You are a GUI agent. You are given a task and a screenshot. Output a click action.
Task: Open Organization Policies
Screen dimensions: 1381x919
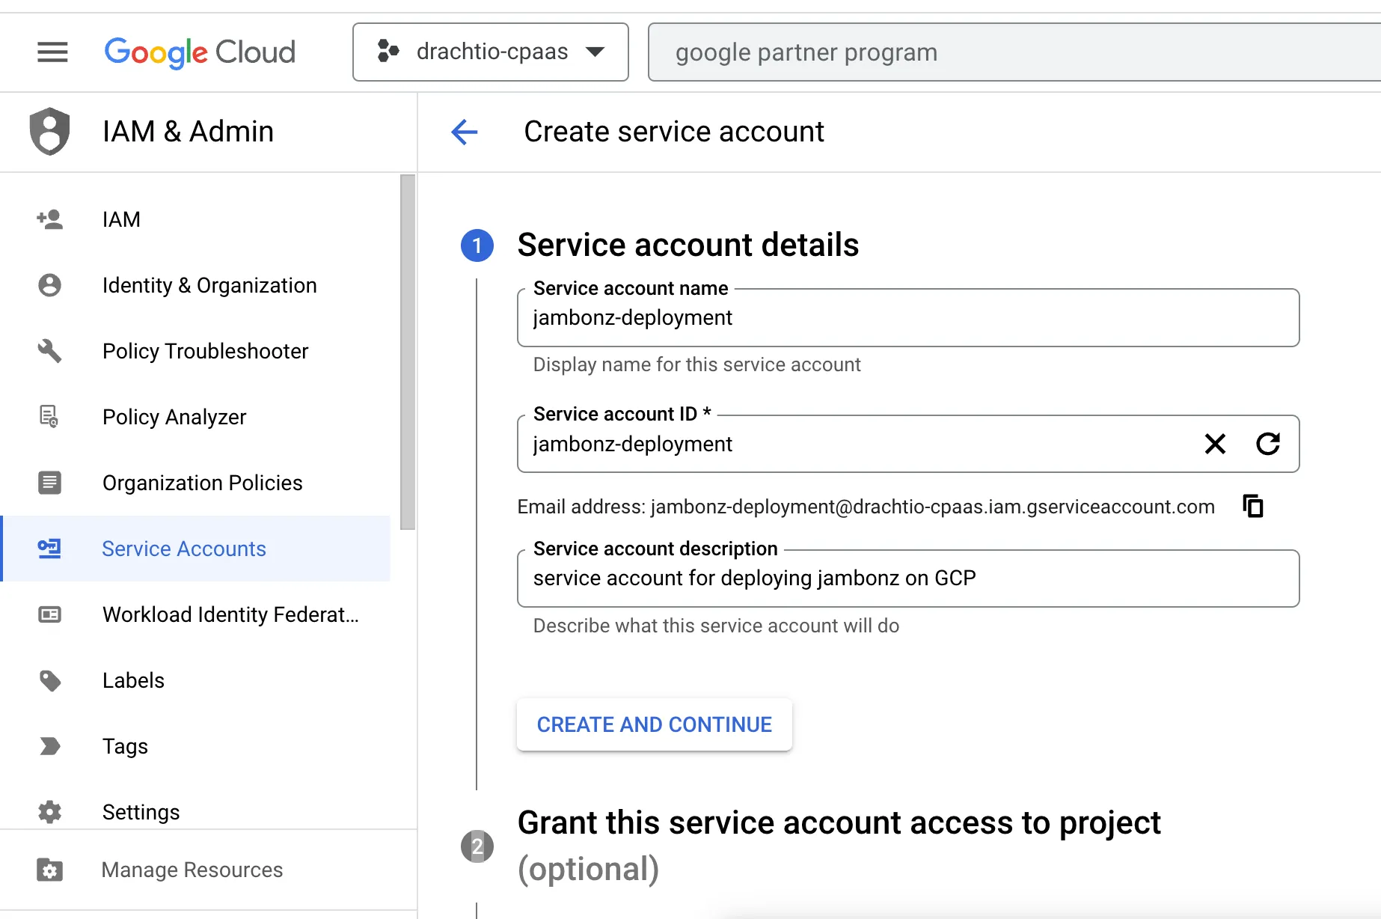coord(195,483)
